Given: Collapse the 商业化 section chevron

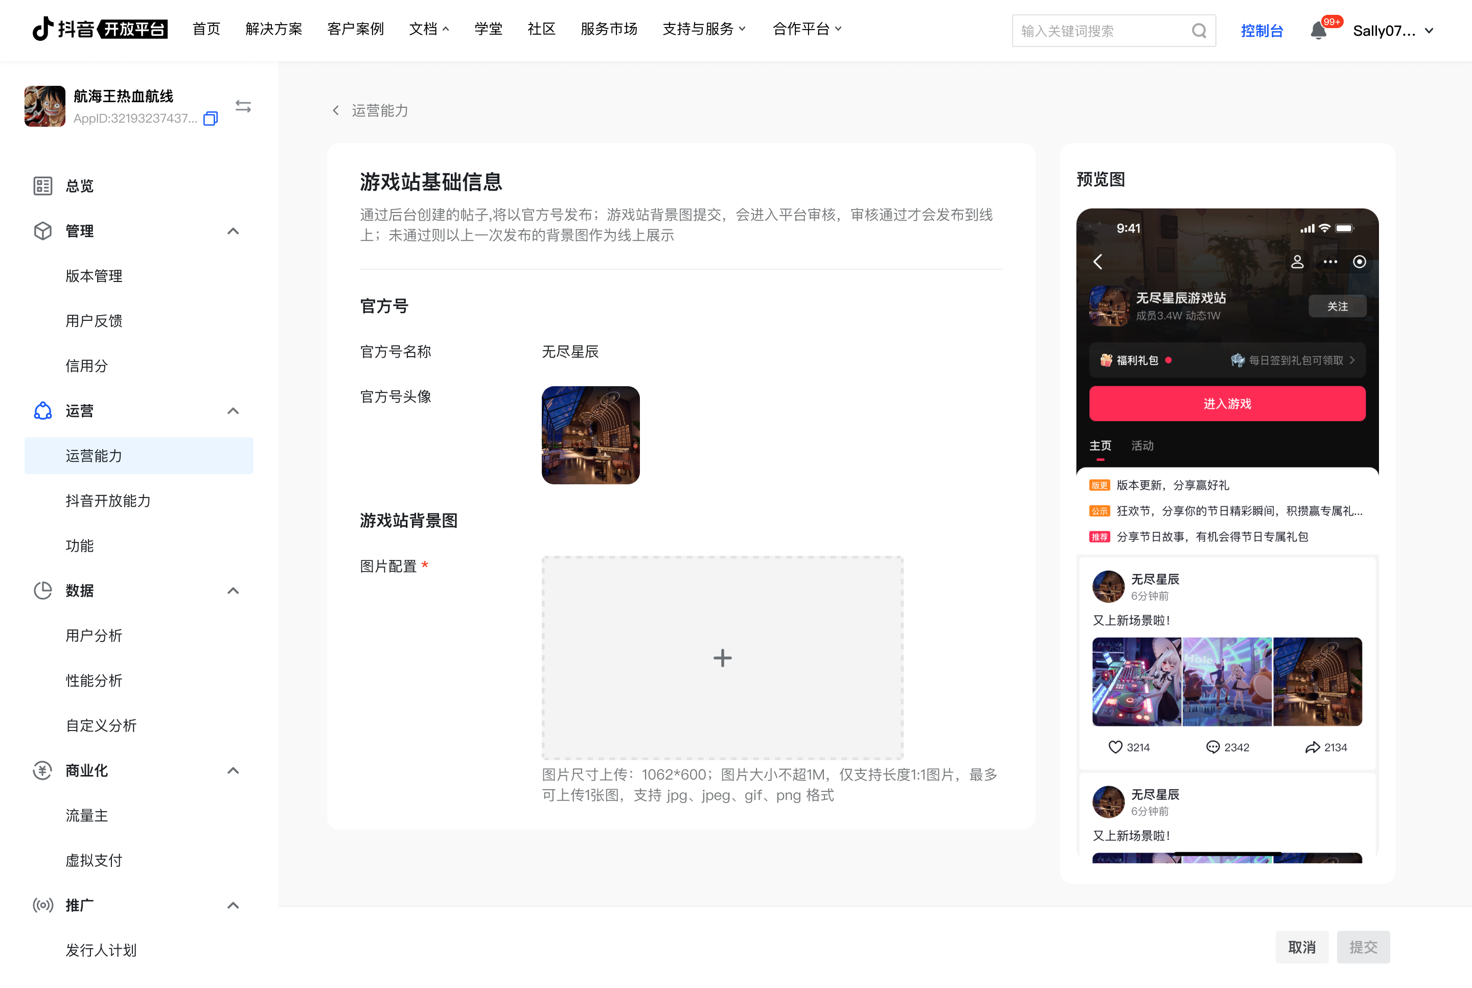Looking at the screenshot, I should (x=233, y=770).
